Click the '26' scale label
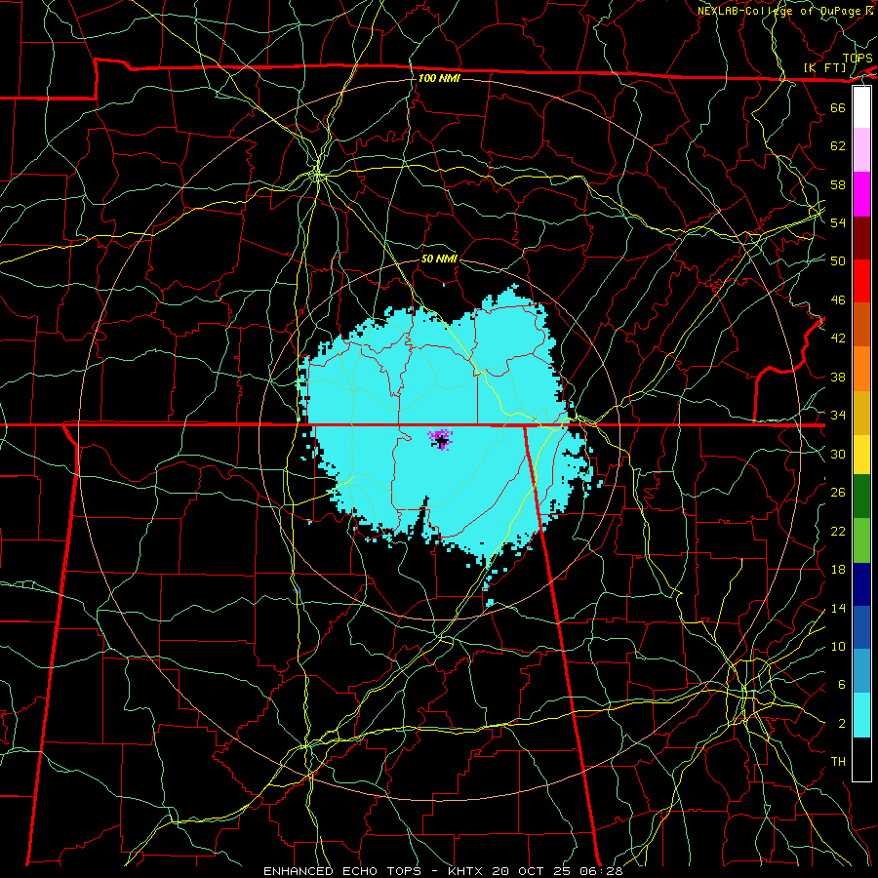 tap(838, 493)
